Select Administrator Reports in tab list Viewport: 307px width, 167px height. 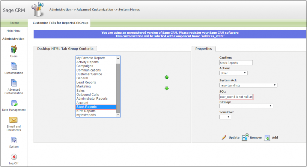(x=96, y=99)
